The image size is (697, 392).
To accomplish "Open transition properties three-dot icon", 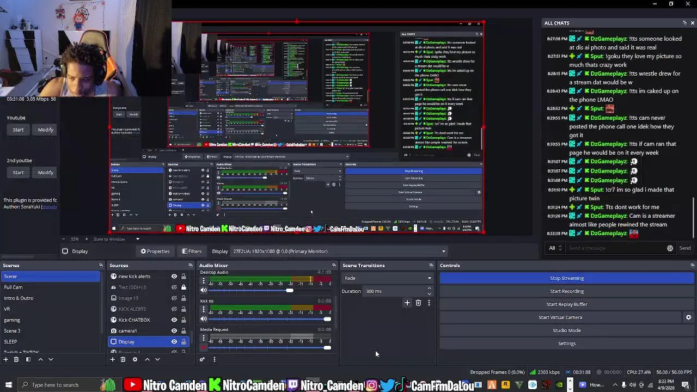I will pos(429,303).
